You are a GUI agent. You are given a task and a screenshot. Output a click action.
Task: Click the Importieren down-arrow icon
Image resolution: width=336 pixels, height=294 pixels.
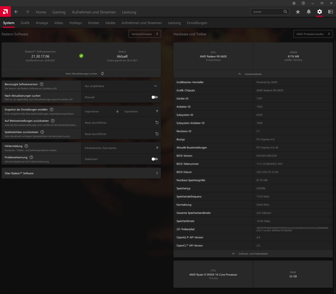point(117,111)
